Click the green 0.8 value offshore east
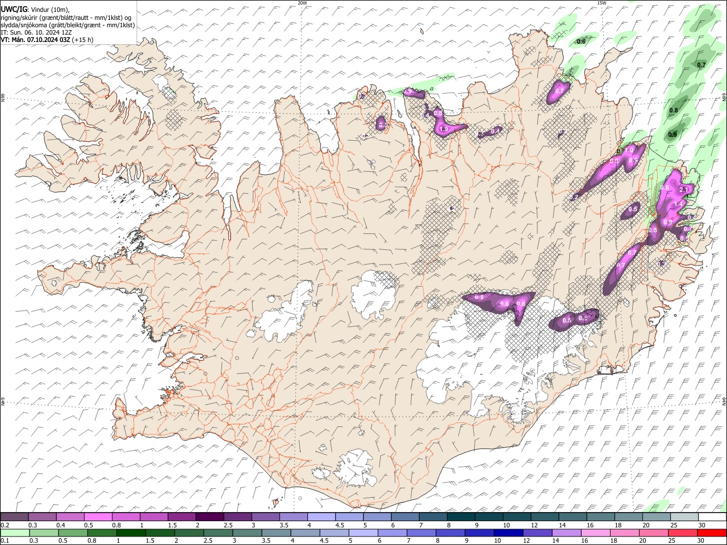Screen dimensions: 727x545 [674, 110]
